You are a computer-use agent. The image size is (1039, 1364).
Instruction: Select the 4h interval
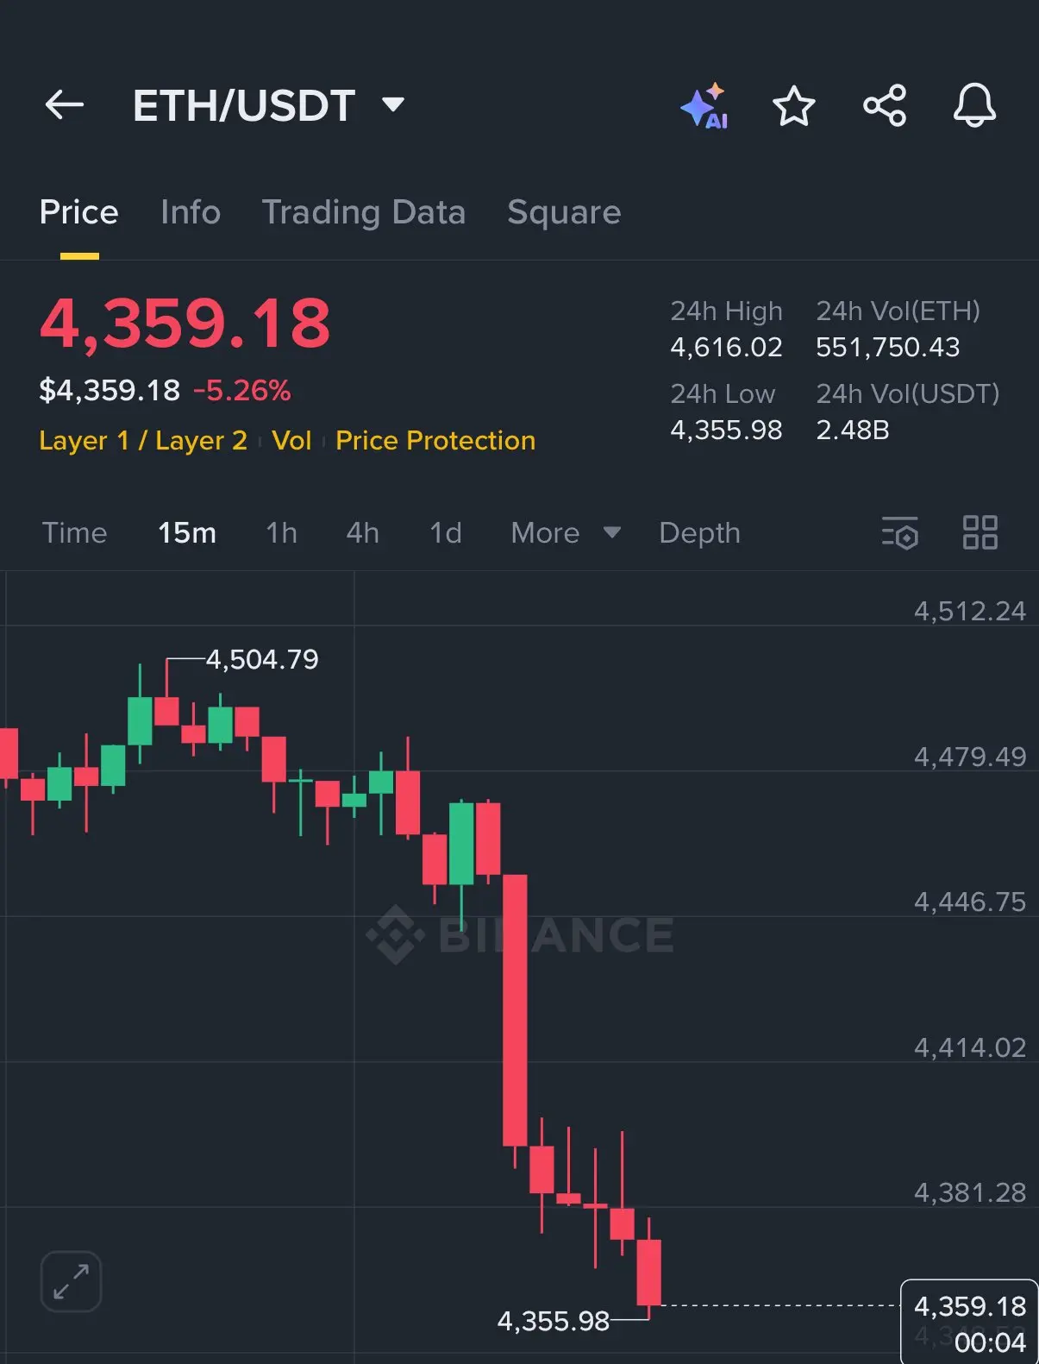(362, 533)
